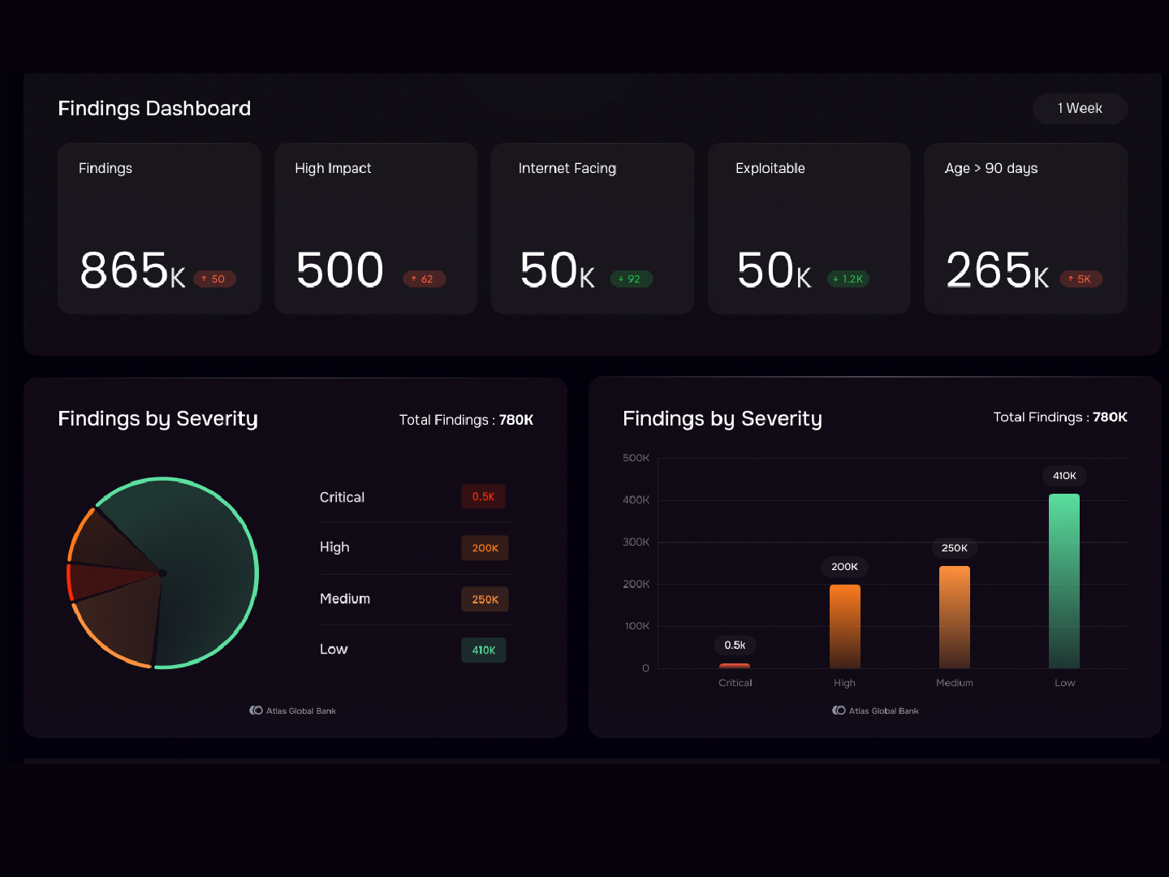Click the High 200K legend value
Viewport: 1169px width, 877px height.
[x=485, y=548]
